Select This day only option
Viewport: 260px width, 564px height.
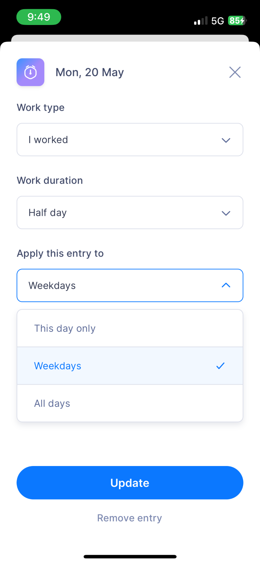click(x=130, y=329)
